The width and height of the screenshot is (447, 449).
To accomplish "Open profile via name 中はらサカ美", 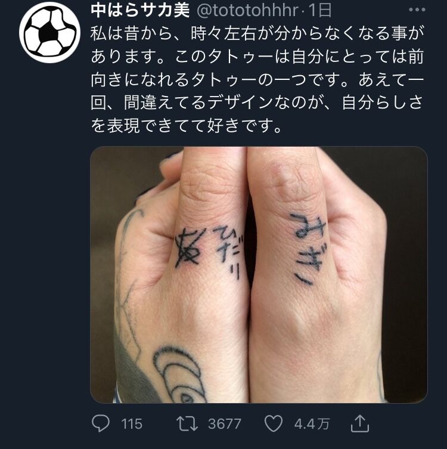I will click(x=140, y=10).
